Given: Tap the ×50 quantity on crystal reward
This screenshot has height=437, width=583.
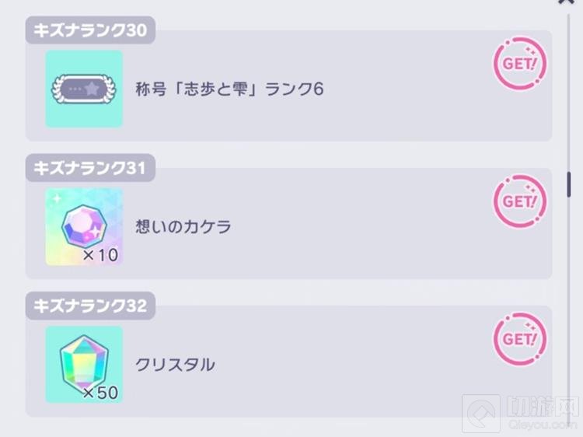Looking at the screenshot, I should tap(100, 393).
